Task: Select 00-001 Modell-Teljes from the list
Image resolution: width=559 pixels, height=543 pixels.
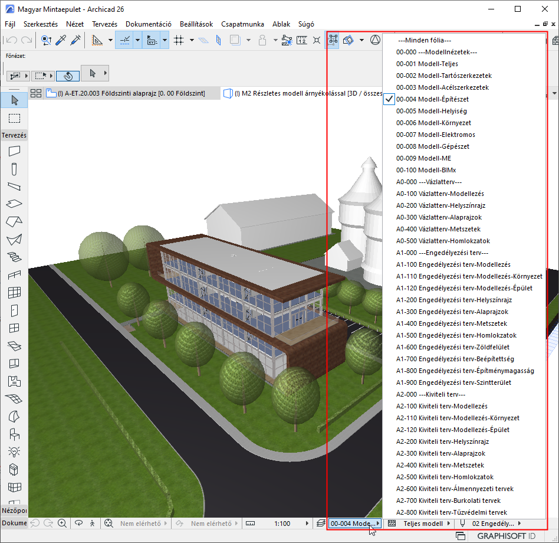Action: pyautogui.click(x=427, y=64)
